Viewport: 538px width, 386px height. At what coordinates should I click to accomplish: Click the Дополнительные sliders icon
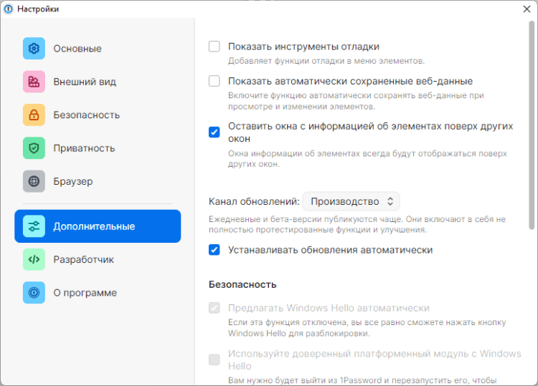coord(34,226)
